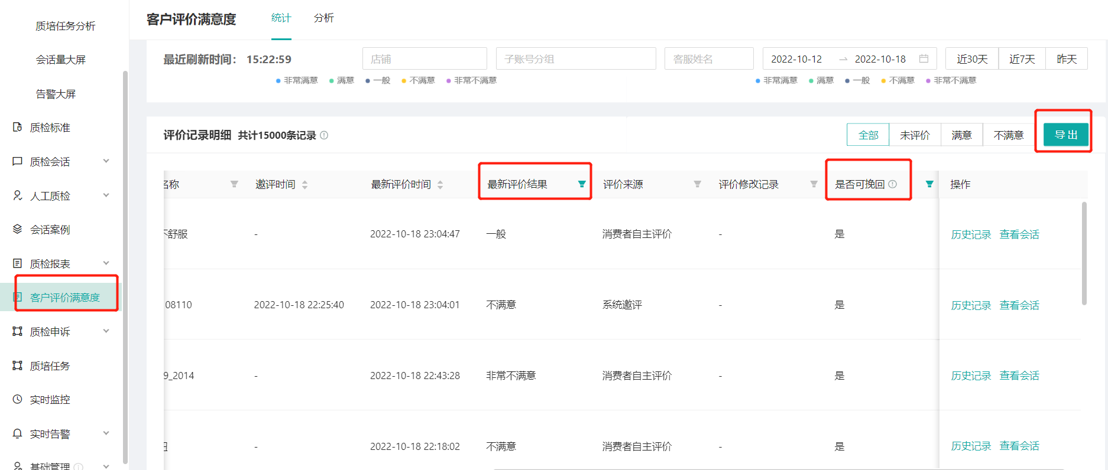The width and height of the screenshot is (1108, 470).
Task: Click end date 2022-10-18 field
Action: coord(880,59)
